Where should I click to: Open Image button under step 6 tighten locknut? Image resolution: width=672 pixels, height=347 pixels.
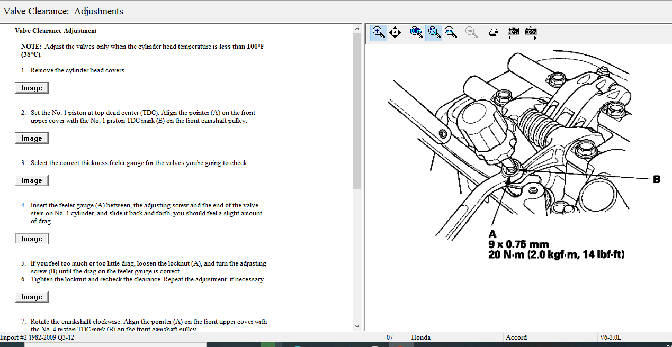[32, 297]
